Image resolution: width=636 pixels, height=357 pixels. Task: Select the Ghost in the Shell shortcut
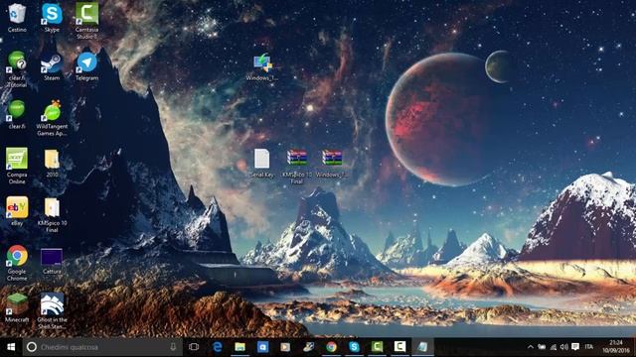point(52,310)
